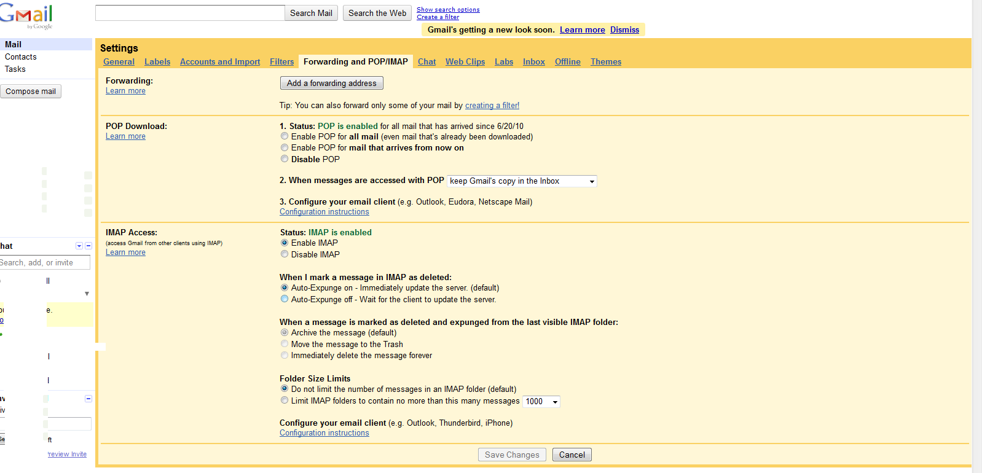Click the Compose mail button
The height and width of the screenshot is (473, 982).
pos(31,92)
